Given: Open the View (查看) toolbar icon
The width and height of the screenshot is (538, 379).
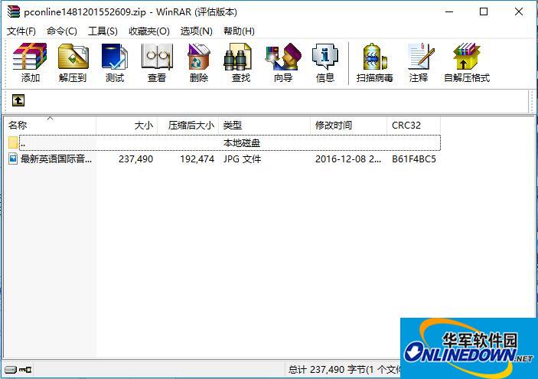Looking at the screenshot, I should pyautogui.click(x=157, y=63).
